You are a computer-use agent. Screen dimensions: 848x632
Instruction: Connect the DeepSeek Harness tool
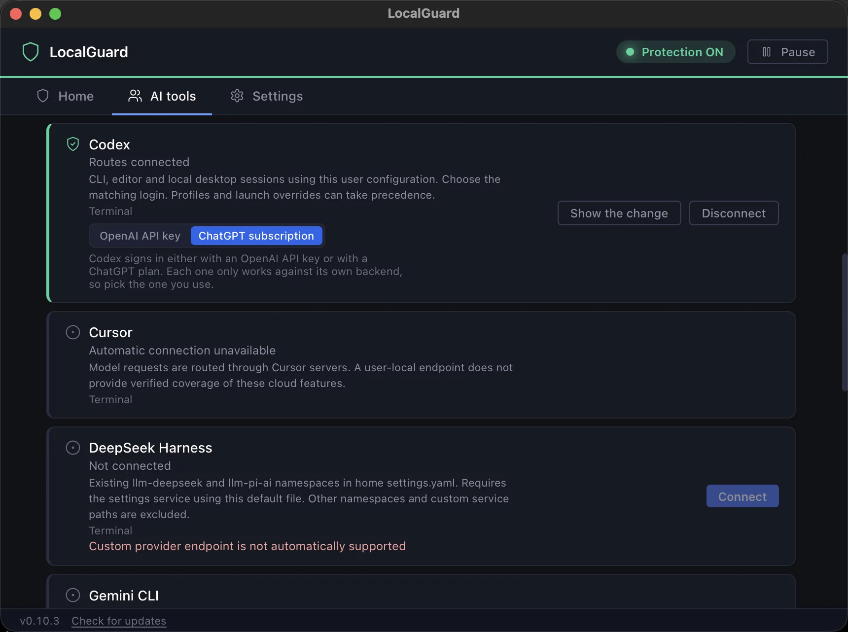click(742, 496)
